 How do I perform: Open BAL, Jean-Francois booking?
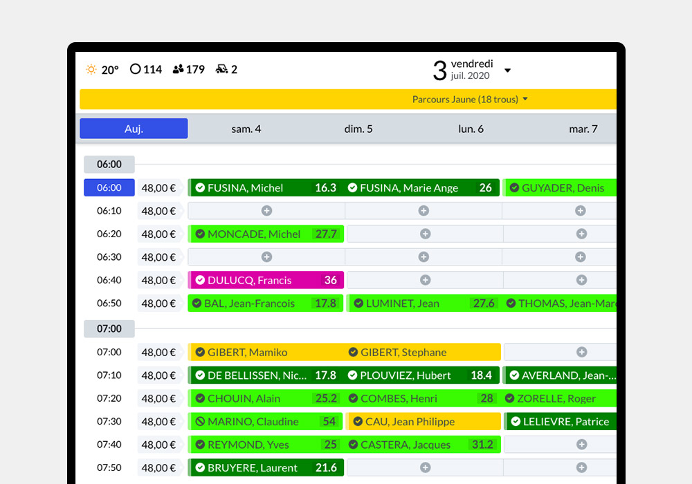click(266, 304)
